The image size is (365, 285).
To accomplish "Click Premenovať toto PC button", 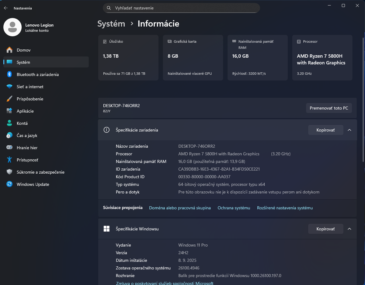I will (x=329, y=108).
